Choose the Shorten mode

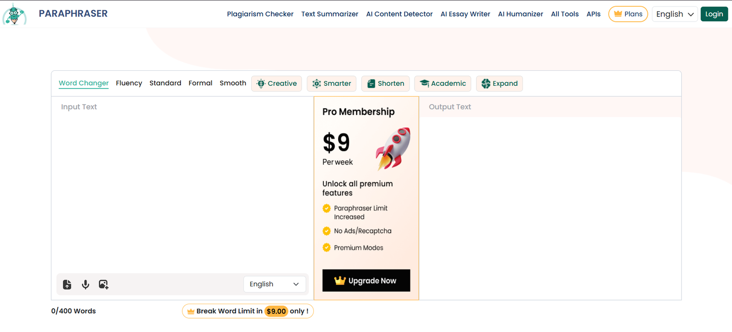click(x=385, y=84)
